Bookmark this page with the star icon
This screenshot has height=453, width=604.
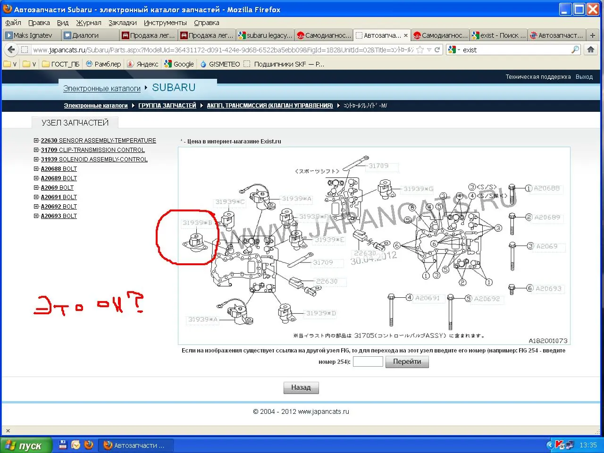420,50
